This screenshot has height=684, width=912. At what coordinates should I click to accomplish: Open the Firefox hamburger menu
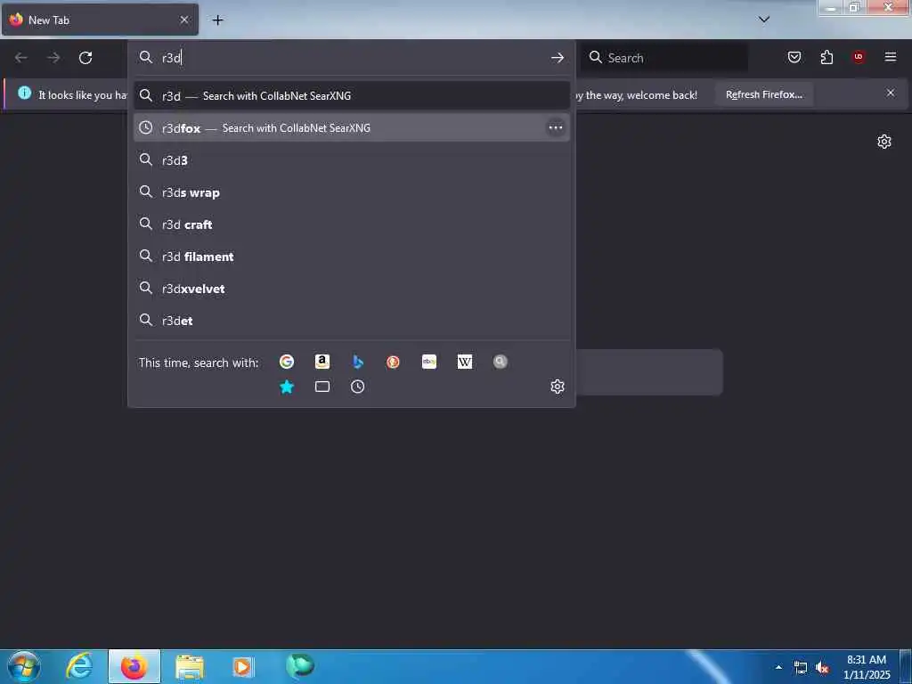tap(891, 57)
